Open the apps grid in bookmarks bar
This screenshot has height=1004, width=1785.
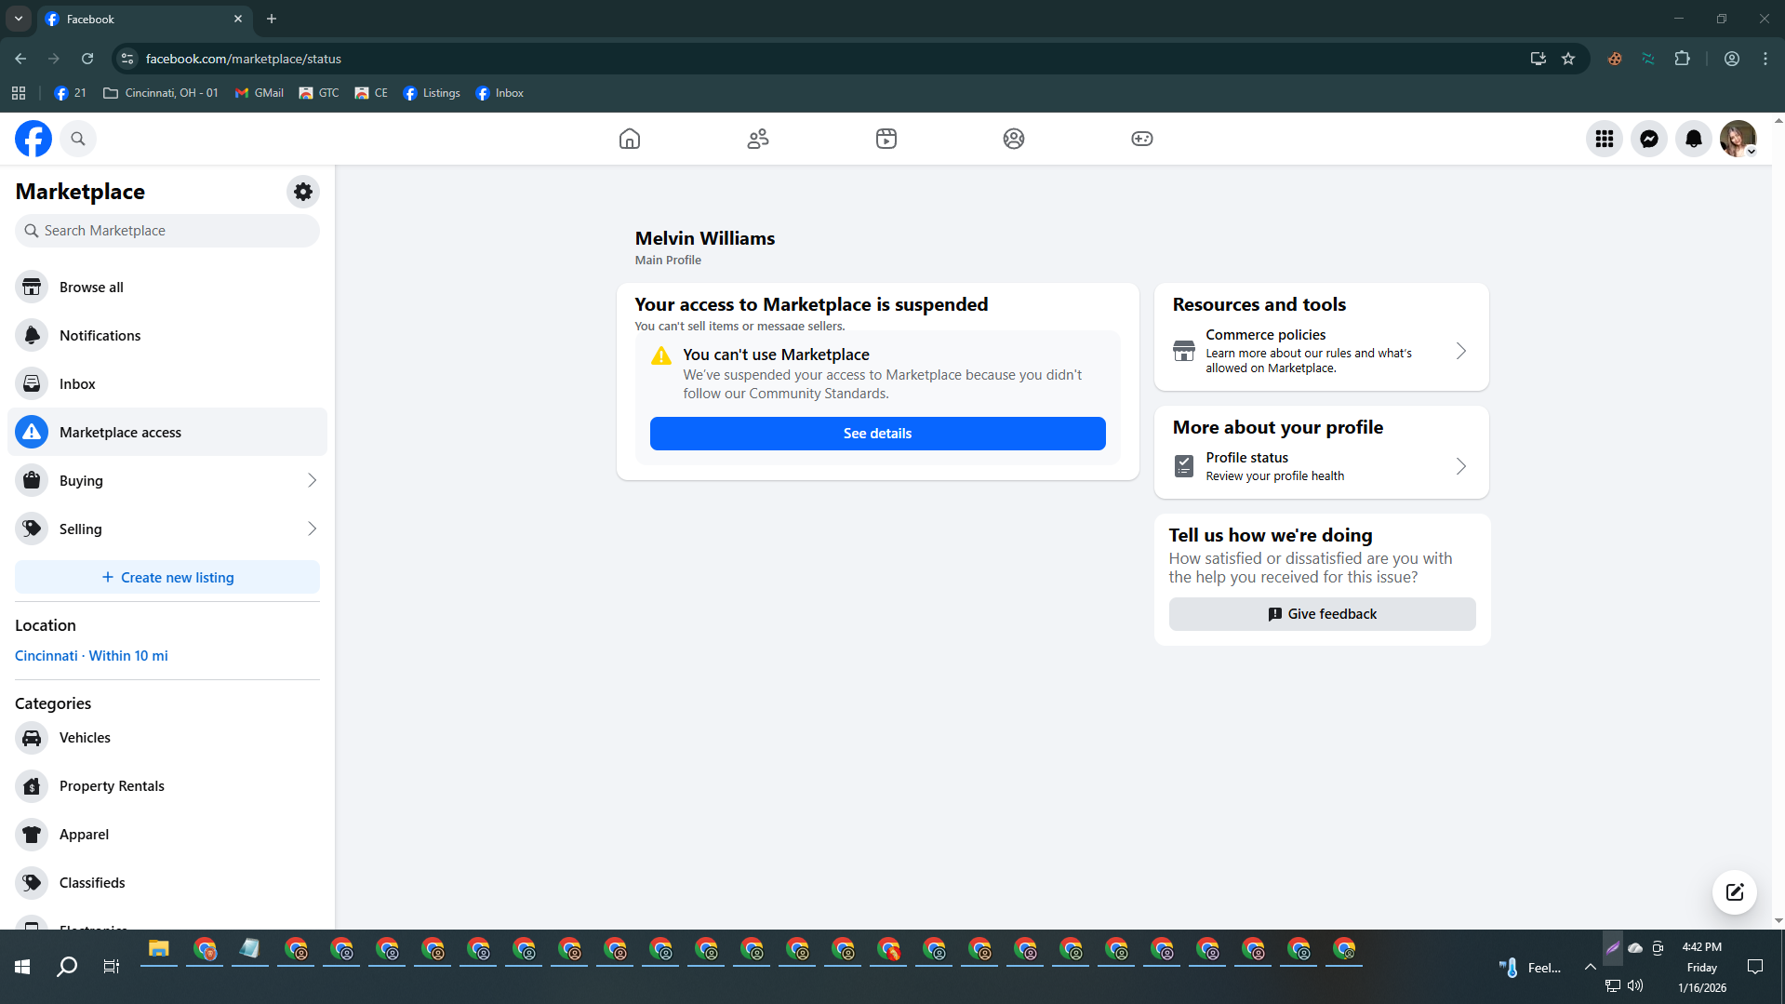tap(19, 93)
